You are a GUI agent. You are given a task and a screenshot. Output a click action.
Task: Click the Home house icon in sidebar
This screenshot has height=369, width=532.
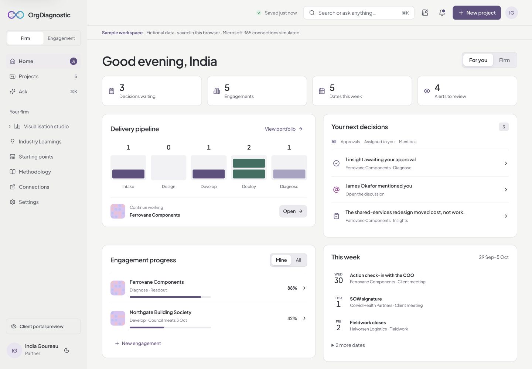click(x=13, y=61)
